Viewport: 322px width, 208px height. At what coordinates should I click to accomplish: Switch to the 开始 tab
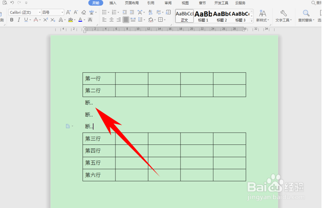click(x=96, y=3)
